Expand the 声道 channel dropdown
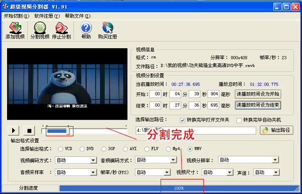 276,172
